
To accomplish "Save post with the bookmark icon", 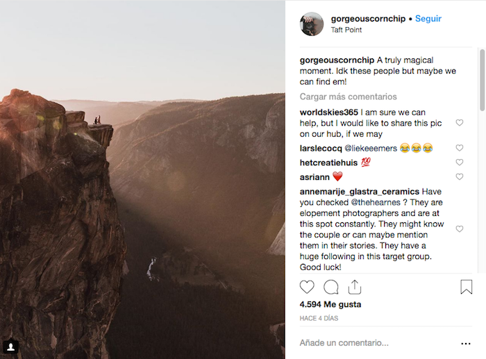I will point(466,286).
